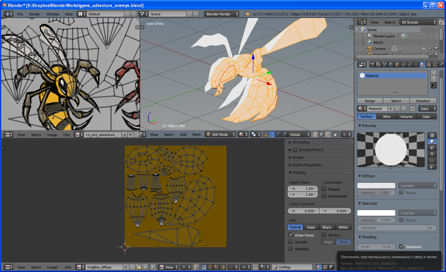Open the Render menu
The width and height of the screenshot is (446, 272).
click(x=35, y=14)
